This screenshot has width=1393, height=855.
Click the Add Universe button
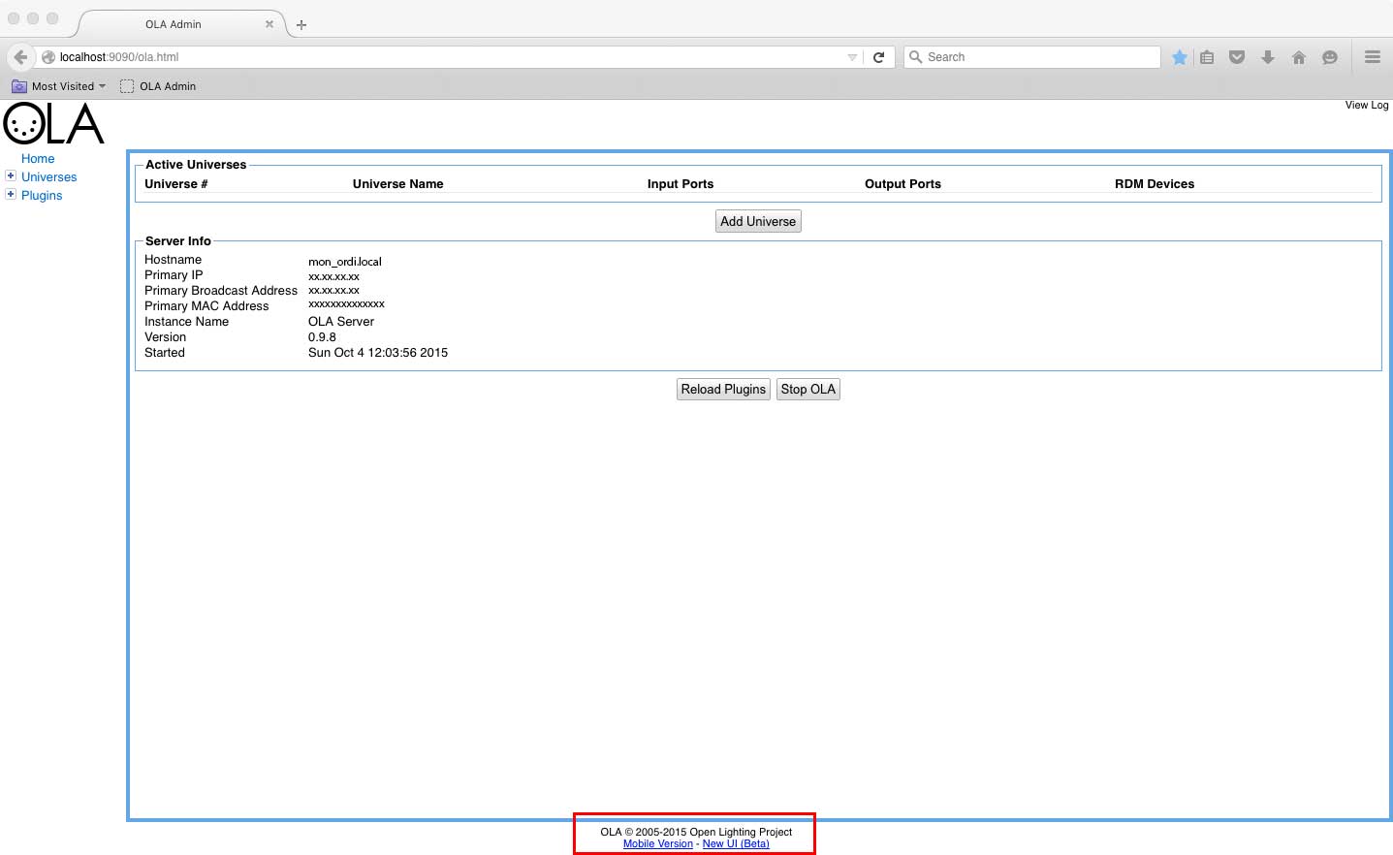pos(758,221)
